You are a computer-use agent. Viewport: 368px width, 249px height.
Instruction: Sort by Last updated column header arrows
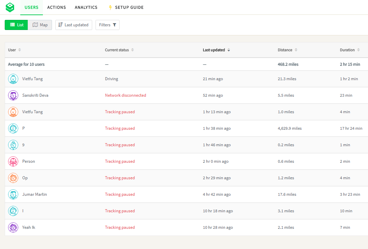pyautogui.click(x=229, y=50)
